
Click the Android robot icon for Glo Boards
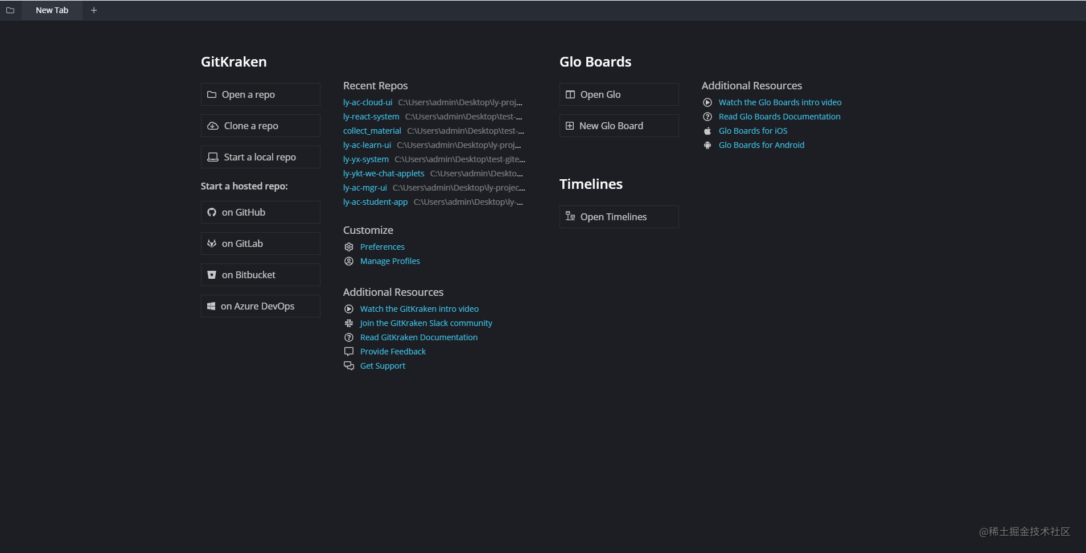pos(707,145)
